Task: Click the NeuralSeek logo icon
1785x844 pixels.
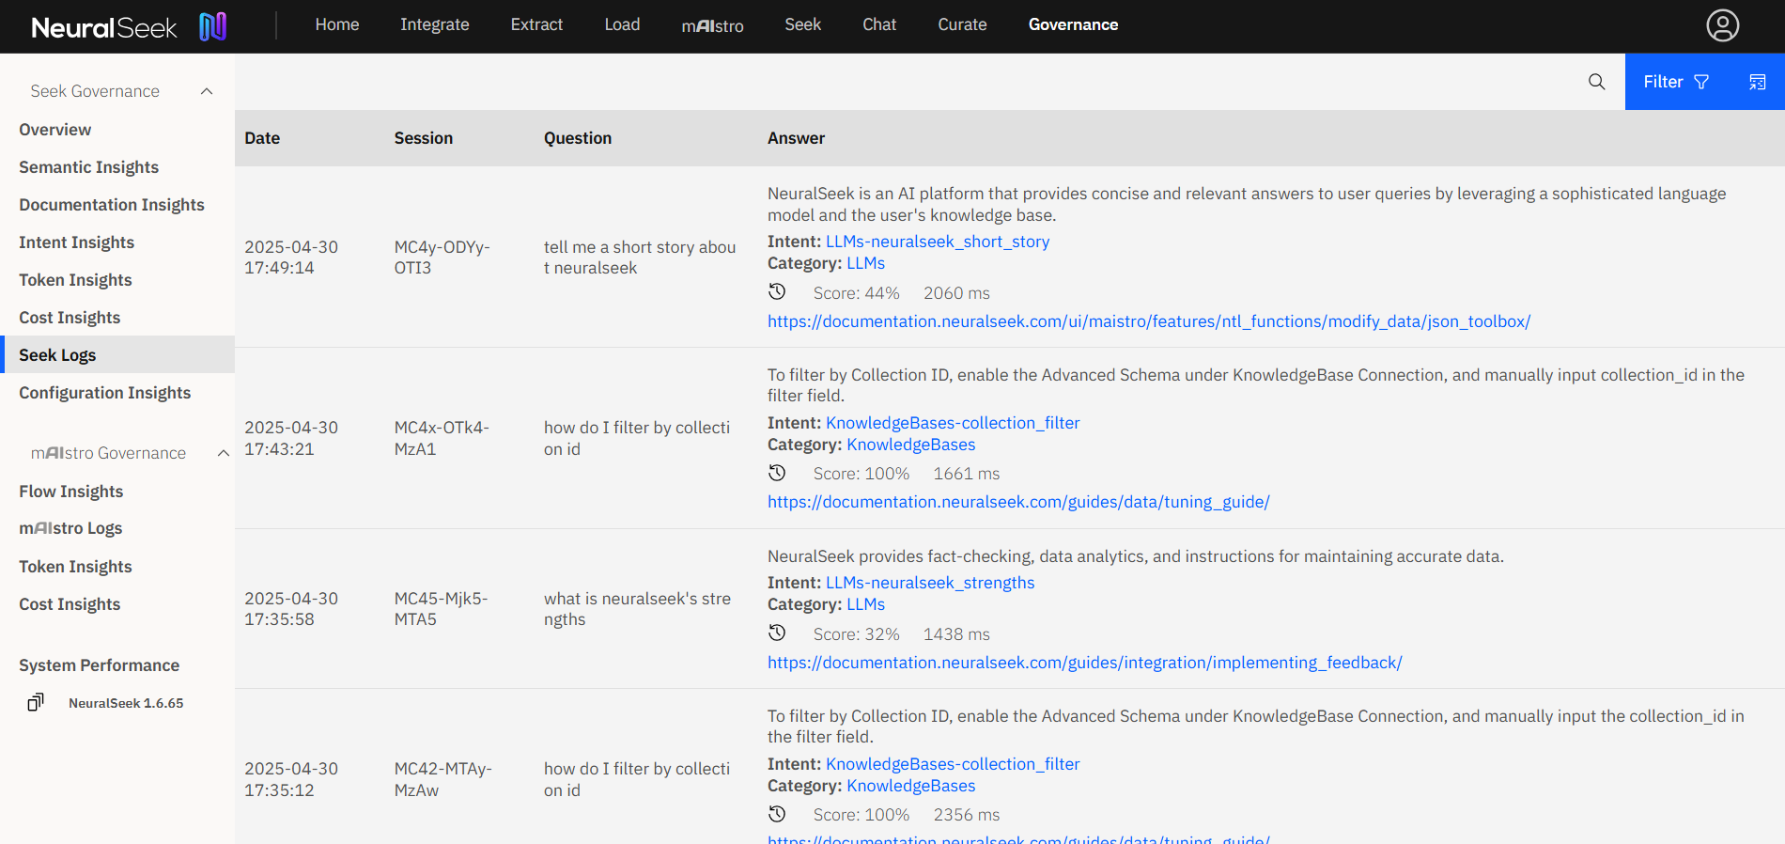Action: [x=212, y=26]
